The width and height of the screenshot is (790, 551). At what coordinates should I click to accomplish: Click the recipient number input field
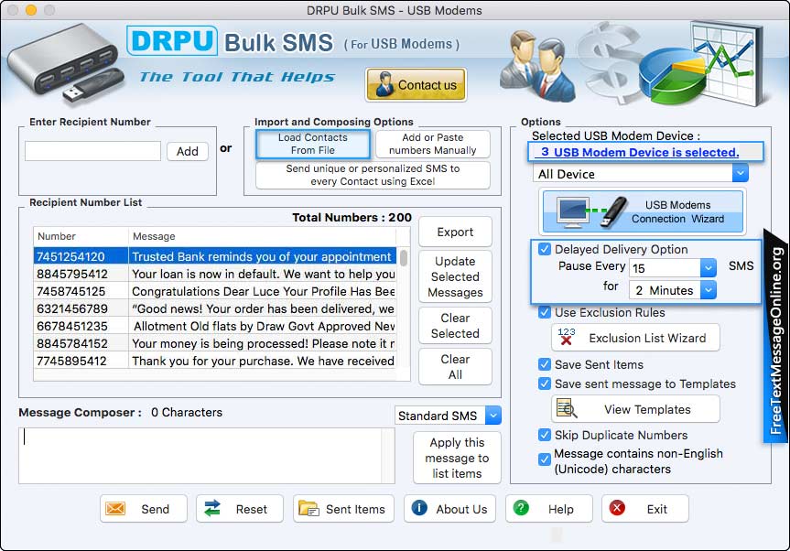click(x=92, y=151)
